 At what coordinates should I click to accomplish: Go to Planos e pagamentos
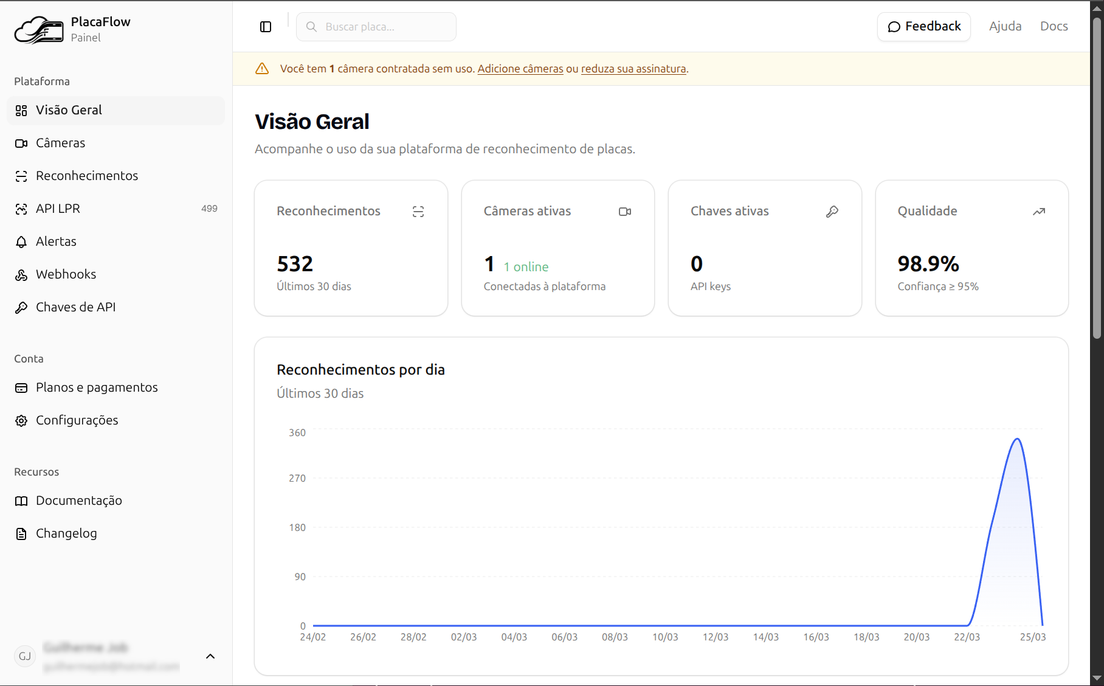97,387
